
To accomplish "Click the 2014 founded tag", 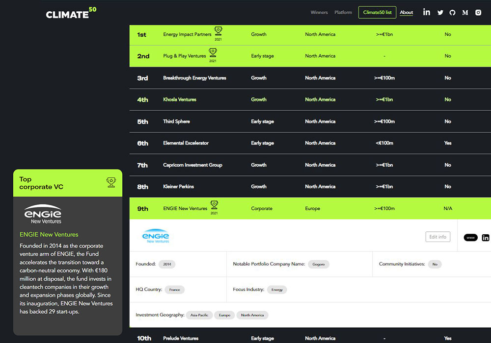I will click(167, 264).
